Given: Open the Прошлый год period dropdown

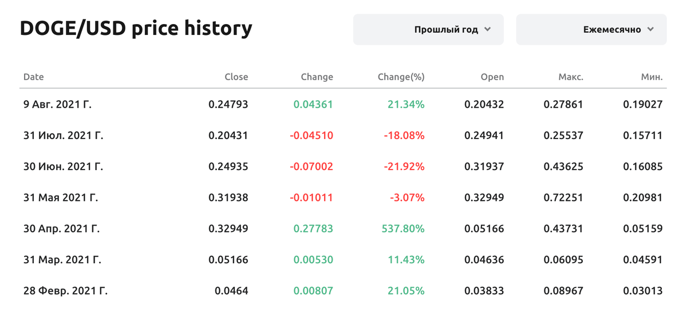Looking at the screenshot, I should coord(428,30).
